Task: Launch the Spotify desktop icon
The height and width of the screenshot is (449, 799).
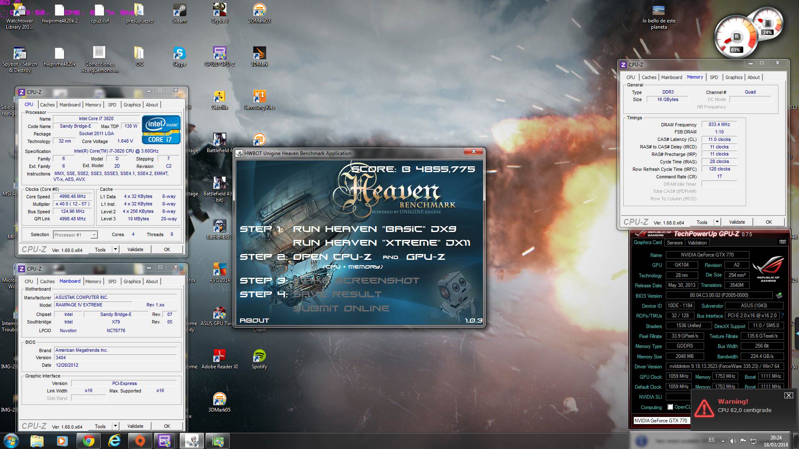Action: 259,359
